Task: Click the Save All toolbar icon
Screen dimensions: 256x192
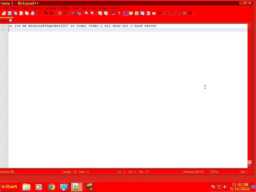Action: (15, 13)
